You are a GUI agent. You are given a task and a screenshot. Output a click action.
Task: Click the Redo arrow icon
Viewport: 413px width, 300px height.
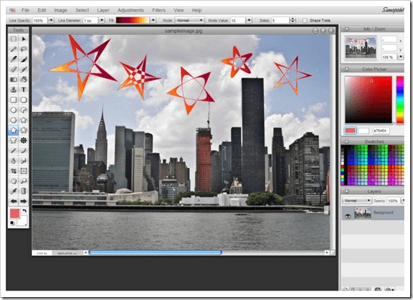(x=23, y=201)
